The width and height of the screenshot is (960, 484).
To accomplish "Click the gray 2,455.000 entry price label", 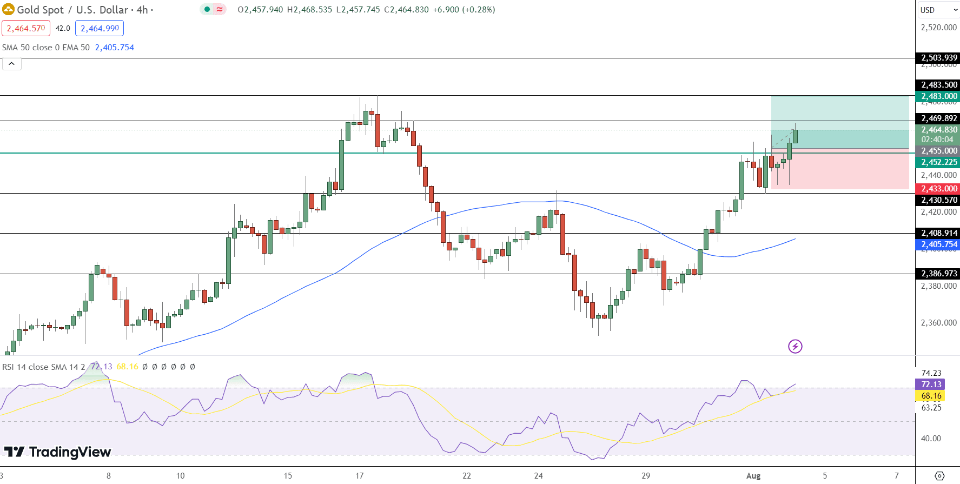I will coord(938,151).
